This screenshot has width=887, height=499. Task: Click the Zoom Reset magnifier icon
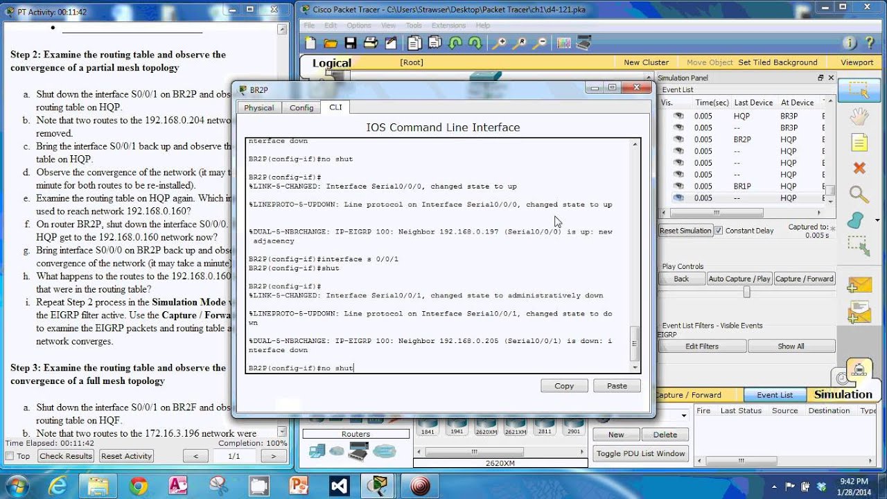coord(520,43)
